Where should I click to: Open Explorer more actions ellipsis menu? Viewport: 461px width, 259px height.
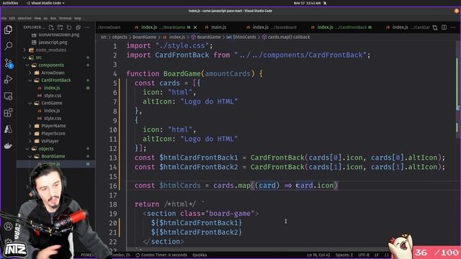pos(87,27)
